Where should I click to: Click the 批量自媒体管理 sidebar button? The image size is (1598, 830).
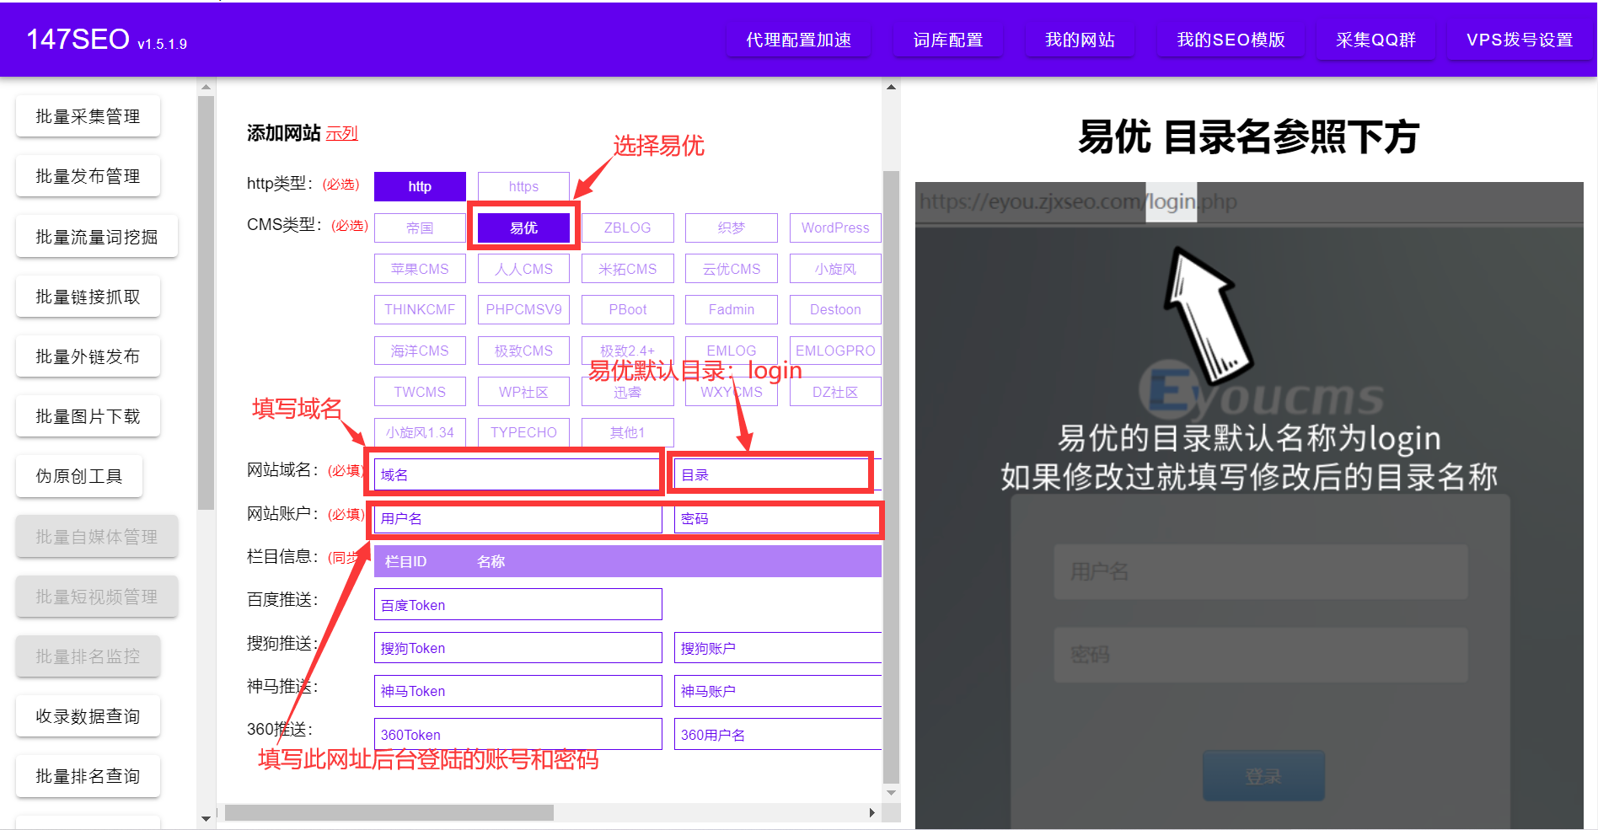pos(97,537)
